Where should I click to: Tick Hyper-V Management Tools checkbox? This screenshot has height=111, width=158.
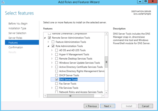[57, 55]
